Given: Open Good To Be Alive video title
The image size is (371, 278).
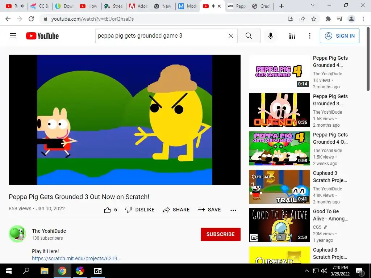Looking at the screenshot, I should click(x=330, y=215).
